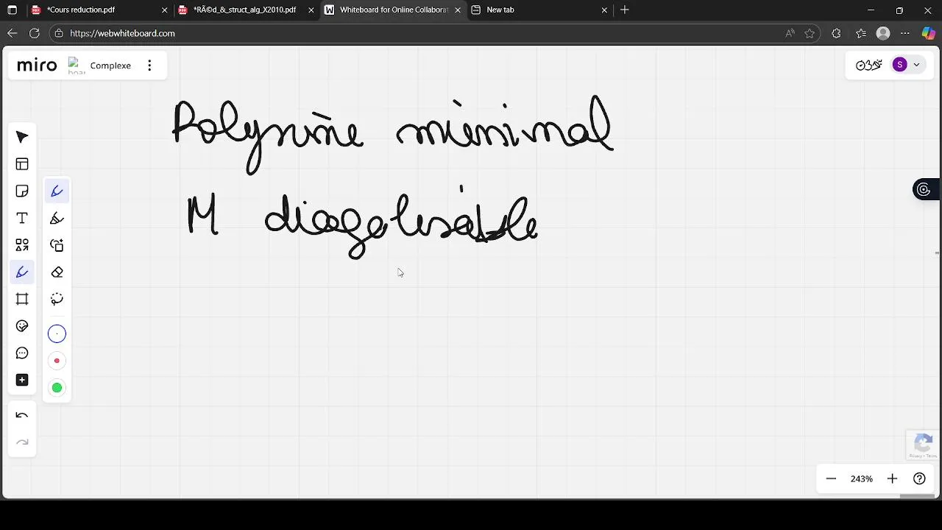
Task: Add page to favorites star
Action: click(x=810, y=33)
